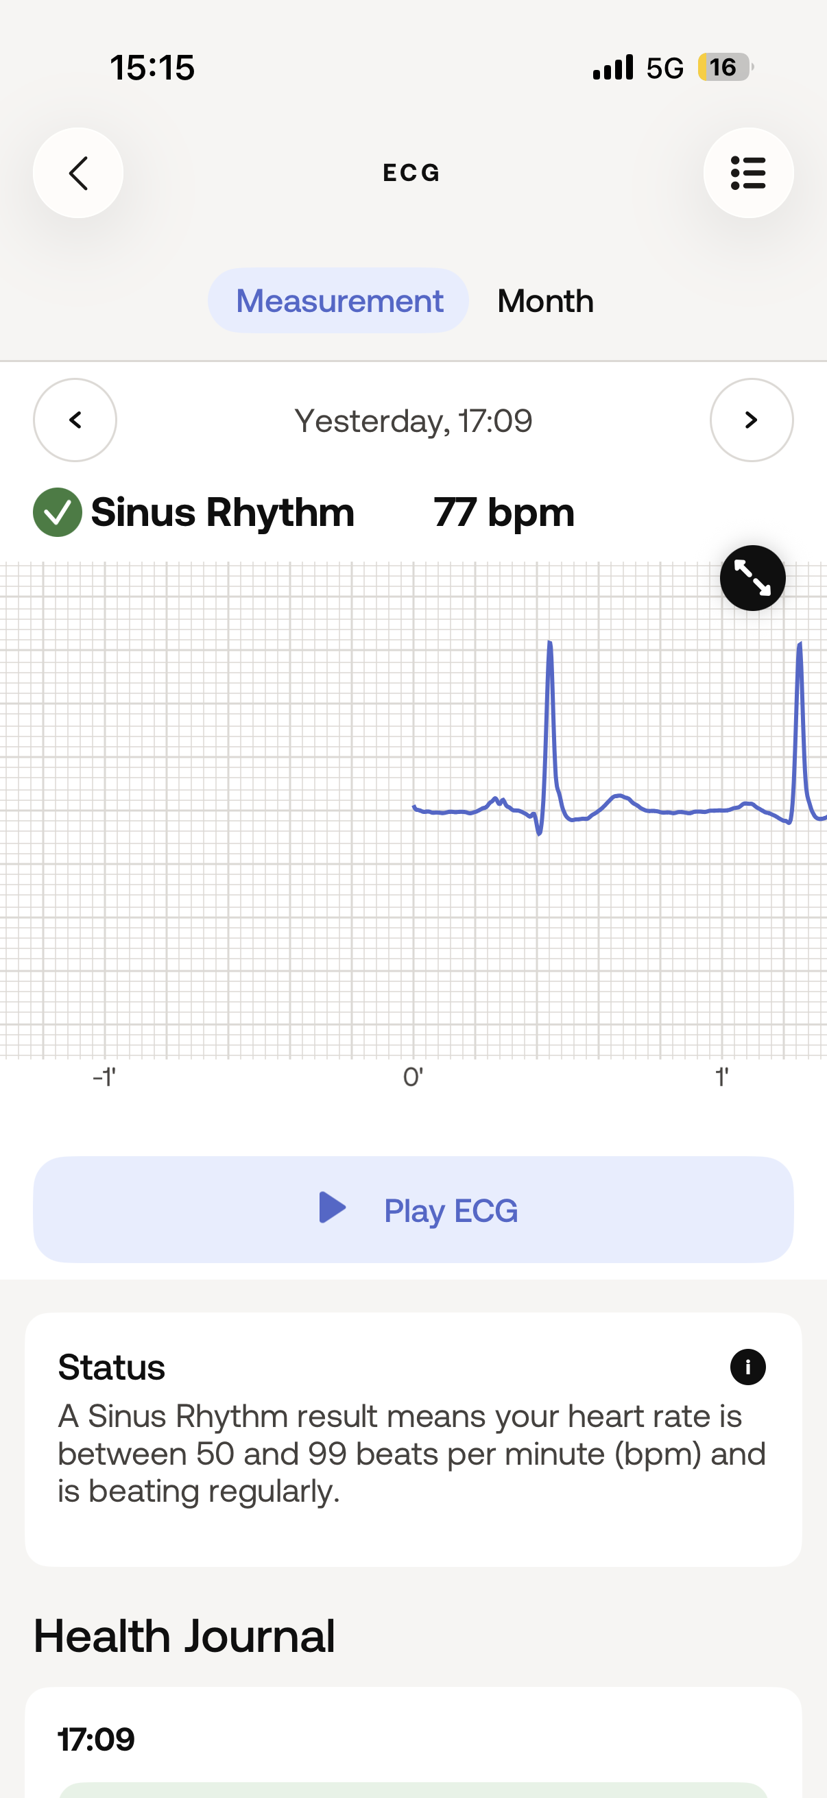Viewport: 827px width, 1798px height.
Task: Tap the green Sinus Rhythm checkmark
Action: coord(57,512)
